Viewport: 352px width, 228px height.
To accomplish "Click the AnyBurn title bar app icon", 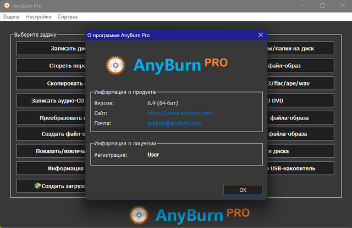I will pyautogui.click(x=7, y=5).
